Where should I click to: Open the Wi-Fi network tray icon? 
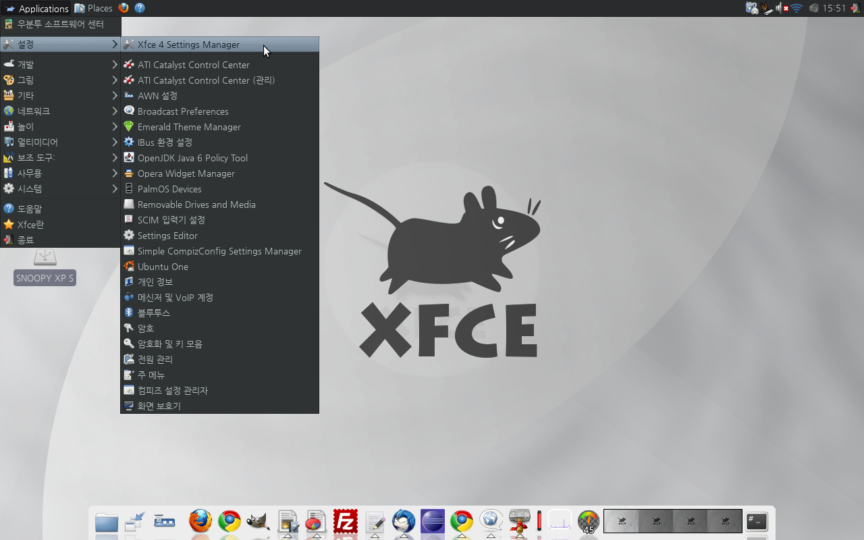(796, 8)
